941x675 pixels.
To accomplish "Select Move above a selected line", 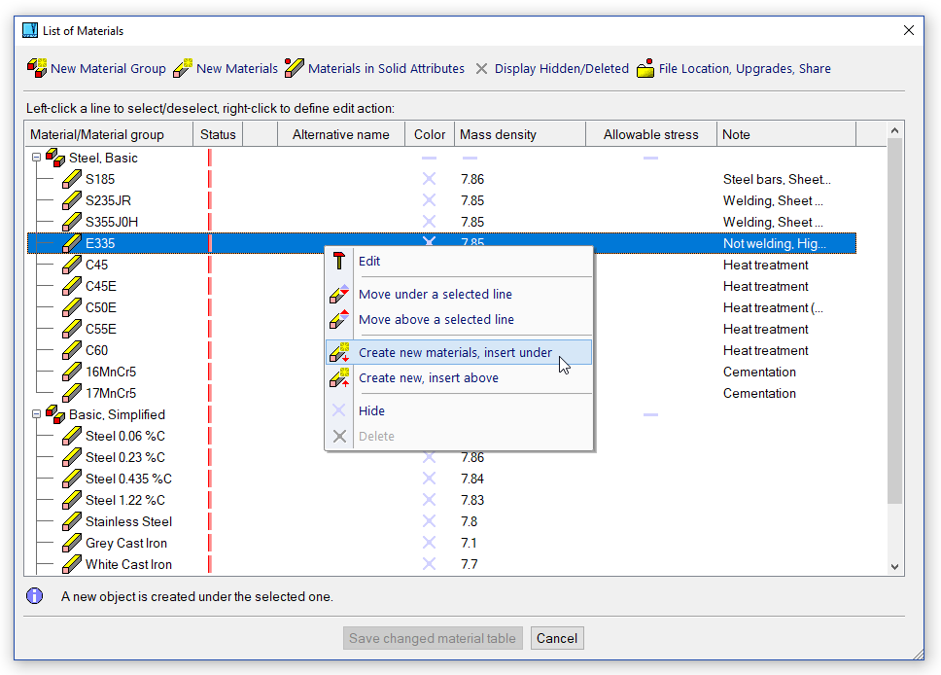I will click(x=436, y=319).
